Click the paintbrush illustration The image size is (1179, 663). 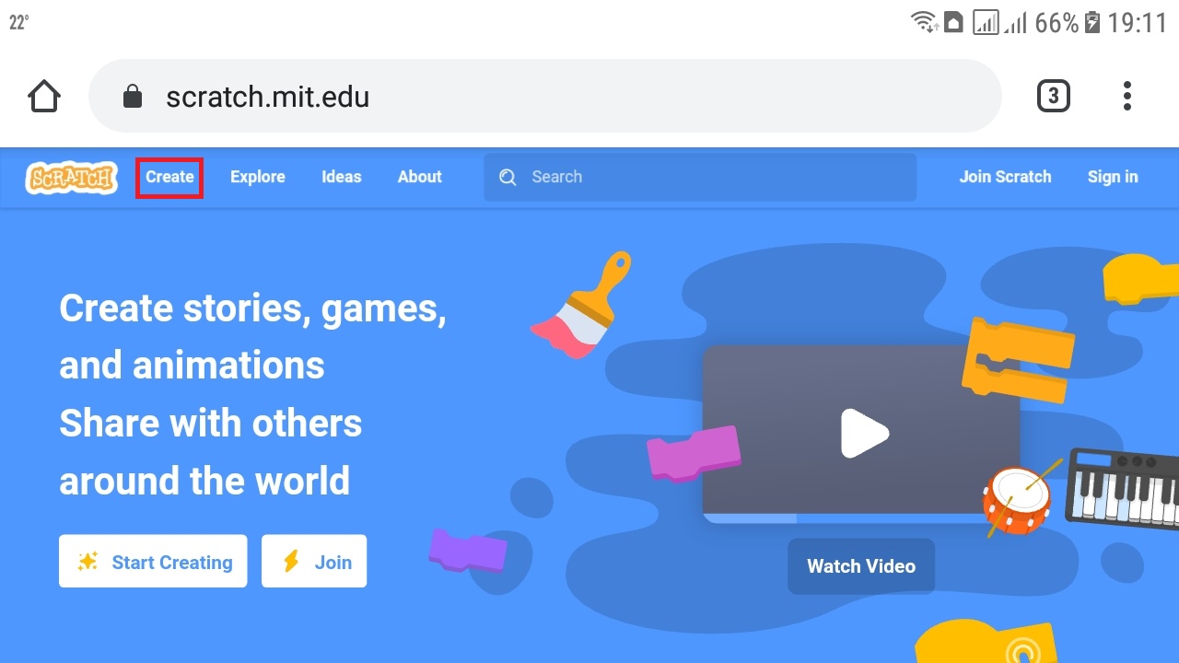coord(582,307)
